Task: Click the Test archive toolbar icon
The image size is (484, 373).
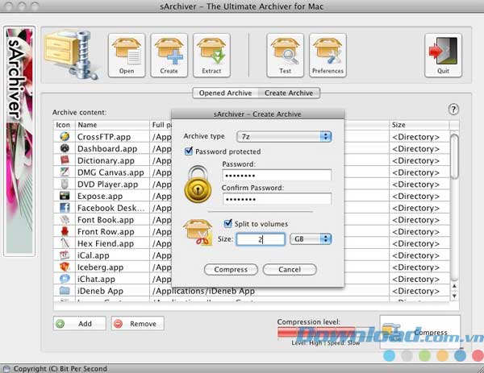Action: coord(286,54)
